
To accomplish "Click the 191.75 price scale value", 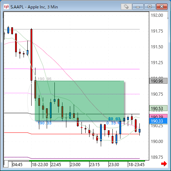I will pyautogui.click(x=157, y=31).
